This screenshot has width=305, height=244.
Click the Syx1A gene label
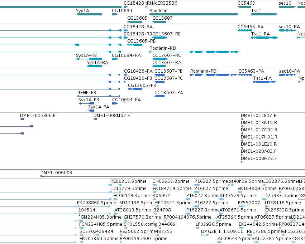click(x=83, y=10)
